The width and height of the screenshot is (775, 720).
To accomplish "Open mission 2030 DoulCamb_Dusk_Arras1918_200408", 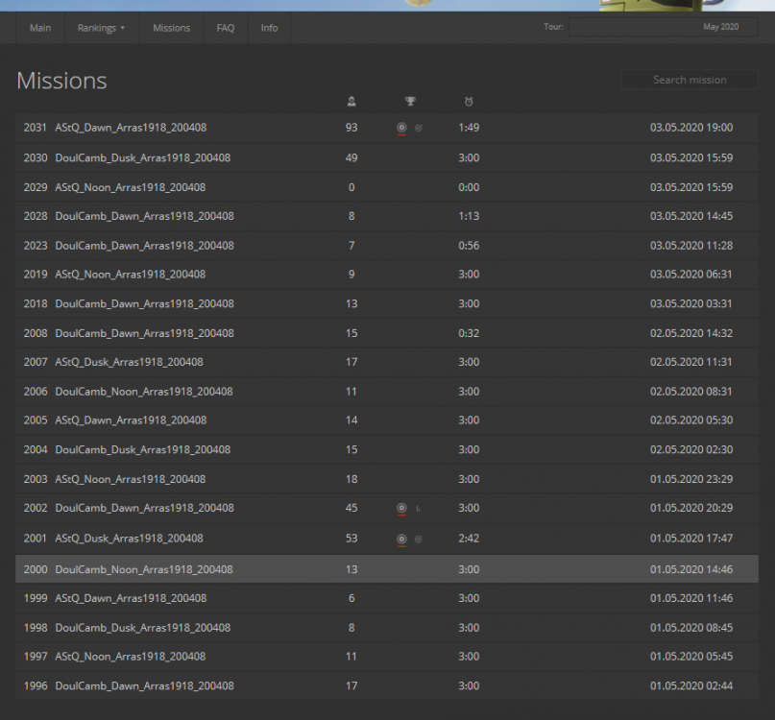I will 142,158.
